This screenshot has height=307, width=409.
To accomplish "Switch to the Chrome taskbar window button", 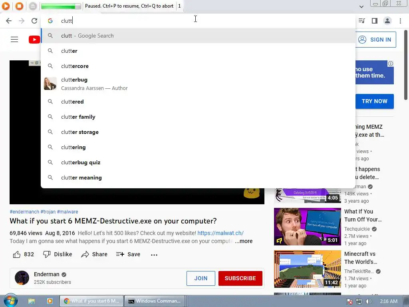I will (91, 301).
